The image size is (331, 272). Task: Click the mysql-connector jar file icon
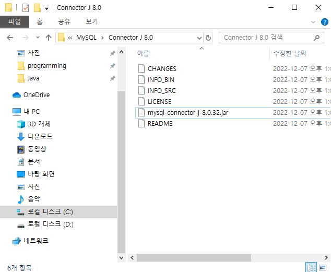(x=141, y=112)
